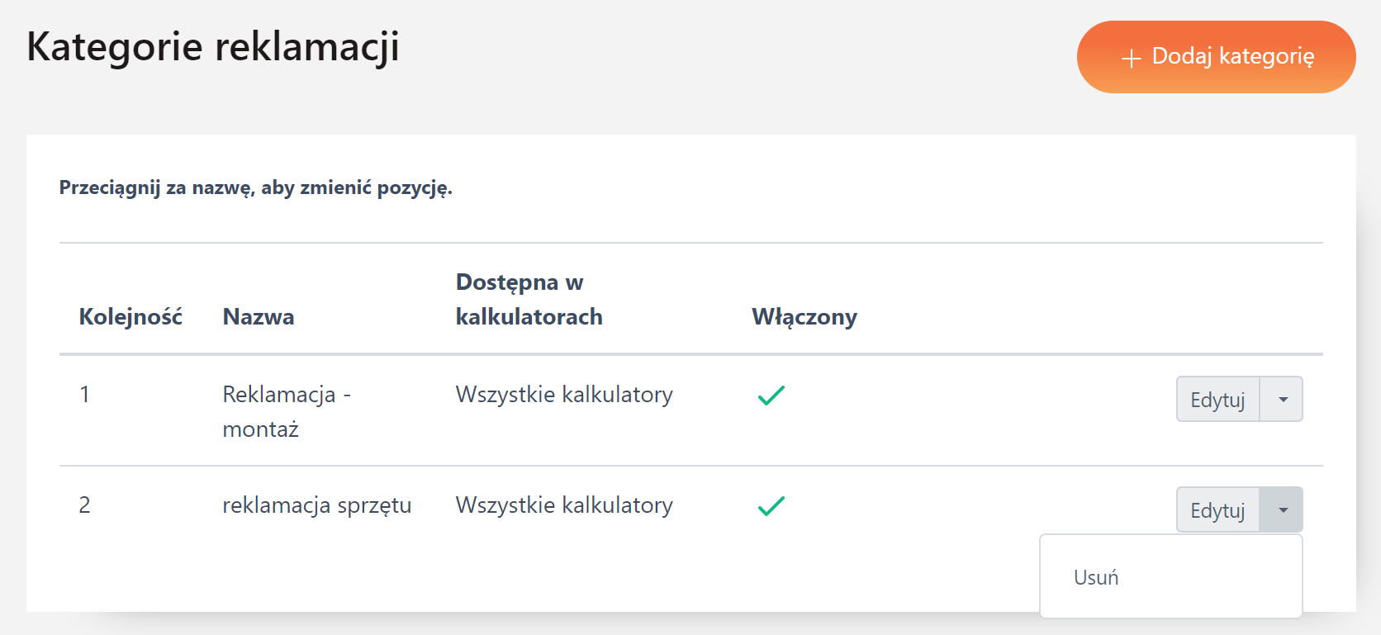This screenshot has height=635, width=1381.
Task: Click the Kolejność column header
Action: tap(131, 317)
